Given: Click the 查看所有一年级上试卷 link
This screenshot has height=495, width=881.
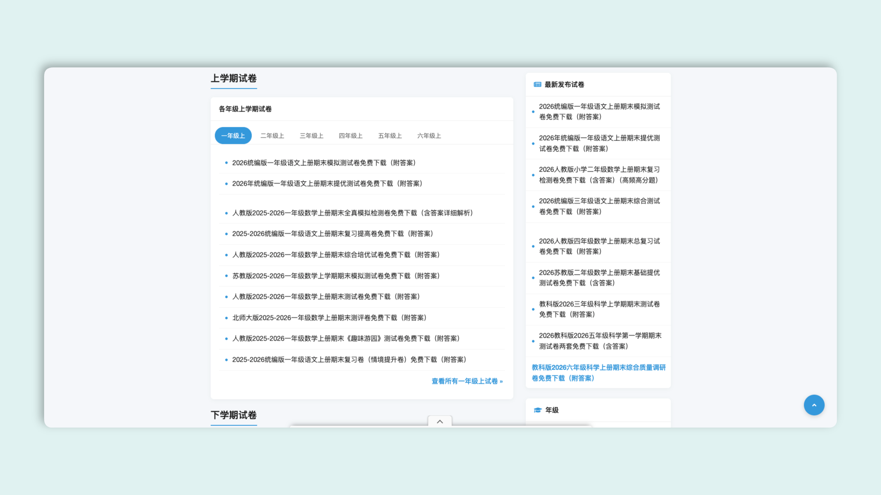Looking at the screenshot, I should 467,381.
